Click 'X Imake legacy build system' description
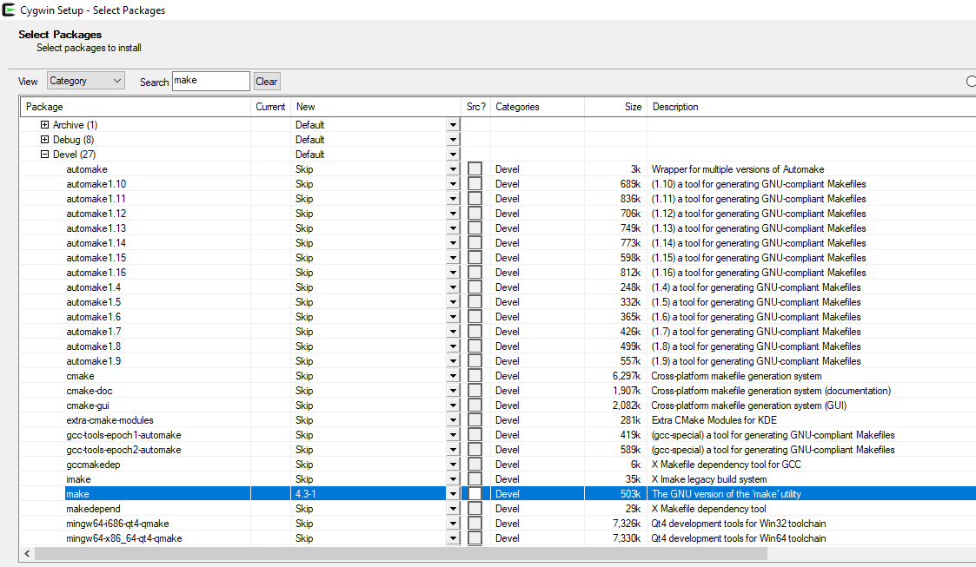Image resolution: width=976 pixels, height=567 pixels. (x=709, y=479)
